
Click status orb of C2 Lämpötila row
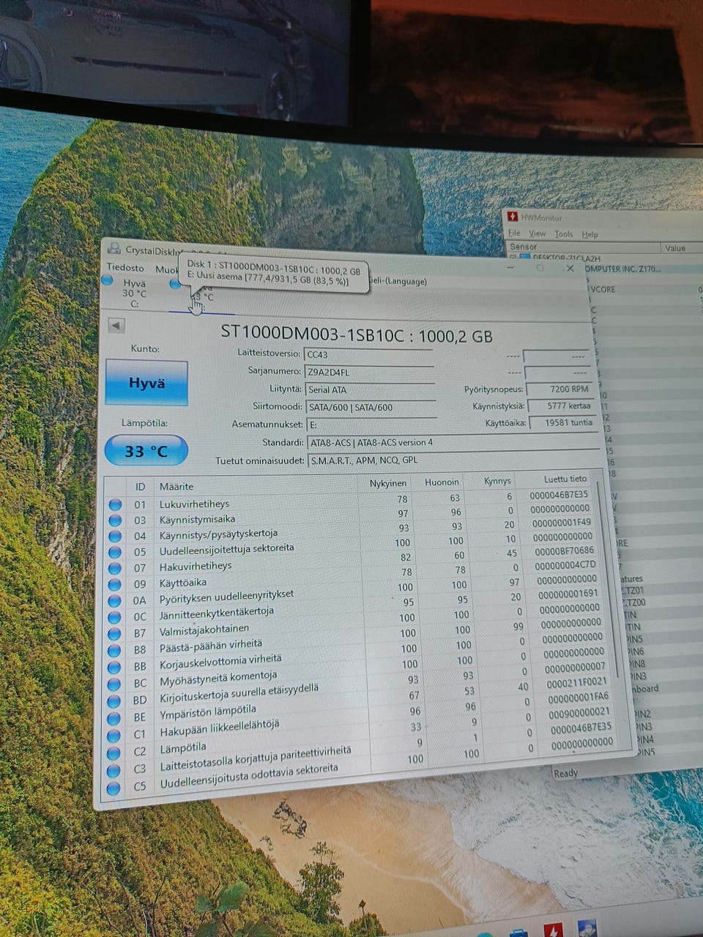point(114,753)
